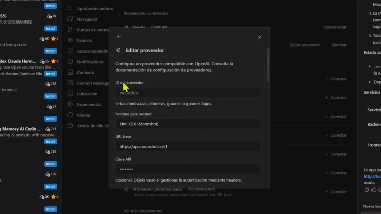Click Editar proveedor in the background settings

coord(305,45)
